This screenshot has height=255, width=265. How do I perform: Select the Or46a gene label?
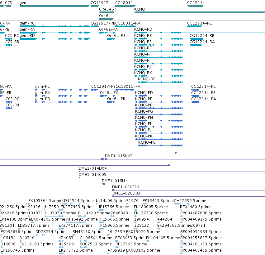[105, 16]
